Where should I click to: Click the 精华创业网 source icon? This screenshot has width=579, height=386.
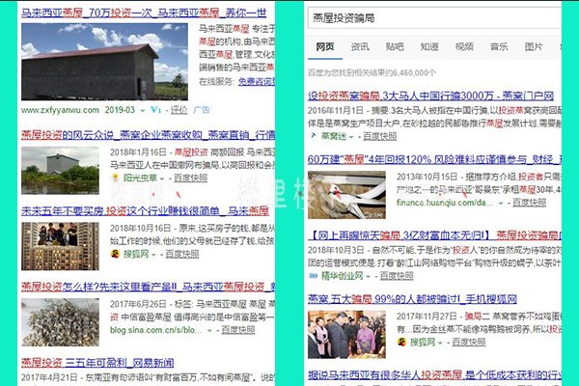tap(313, 276)
